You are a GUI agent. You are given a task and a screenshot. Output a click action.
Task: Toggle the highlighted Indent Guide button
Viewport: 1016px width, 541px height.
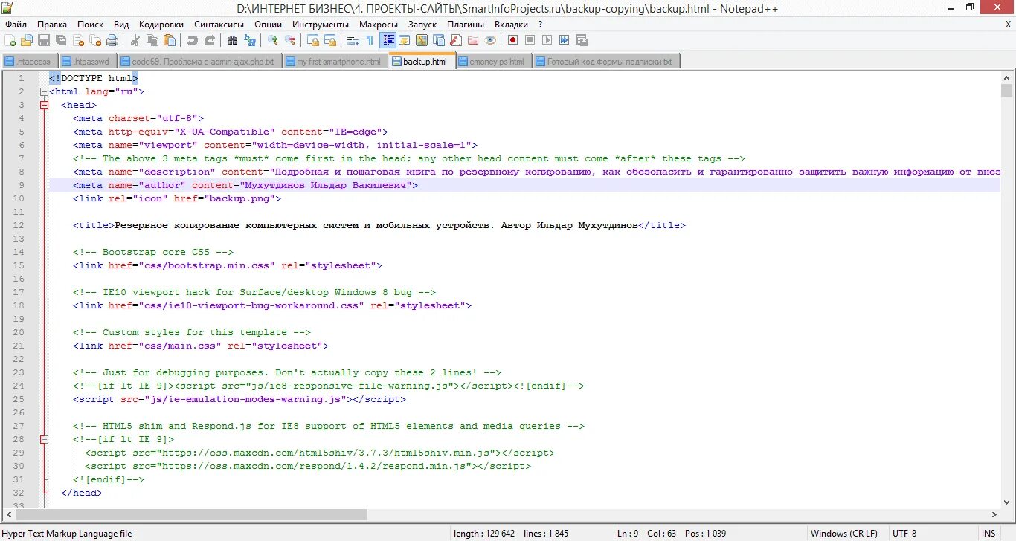388,40
